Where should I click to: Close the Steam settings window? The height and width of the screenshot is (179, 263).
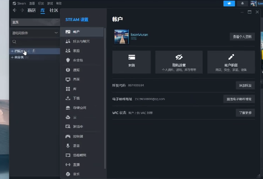tap(257, 12)
